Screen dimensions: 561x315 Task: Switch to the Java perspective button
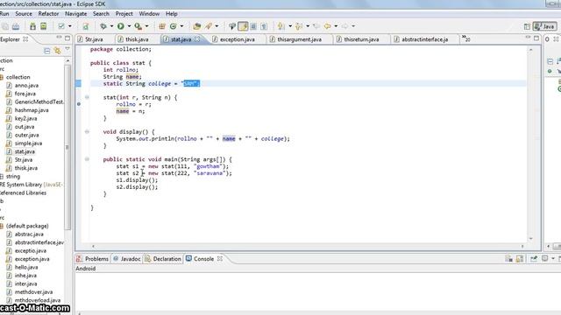tap(544, 26)
